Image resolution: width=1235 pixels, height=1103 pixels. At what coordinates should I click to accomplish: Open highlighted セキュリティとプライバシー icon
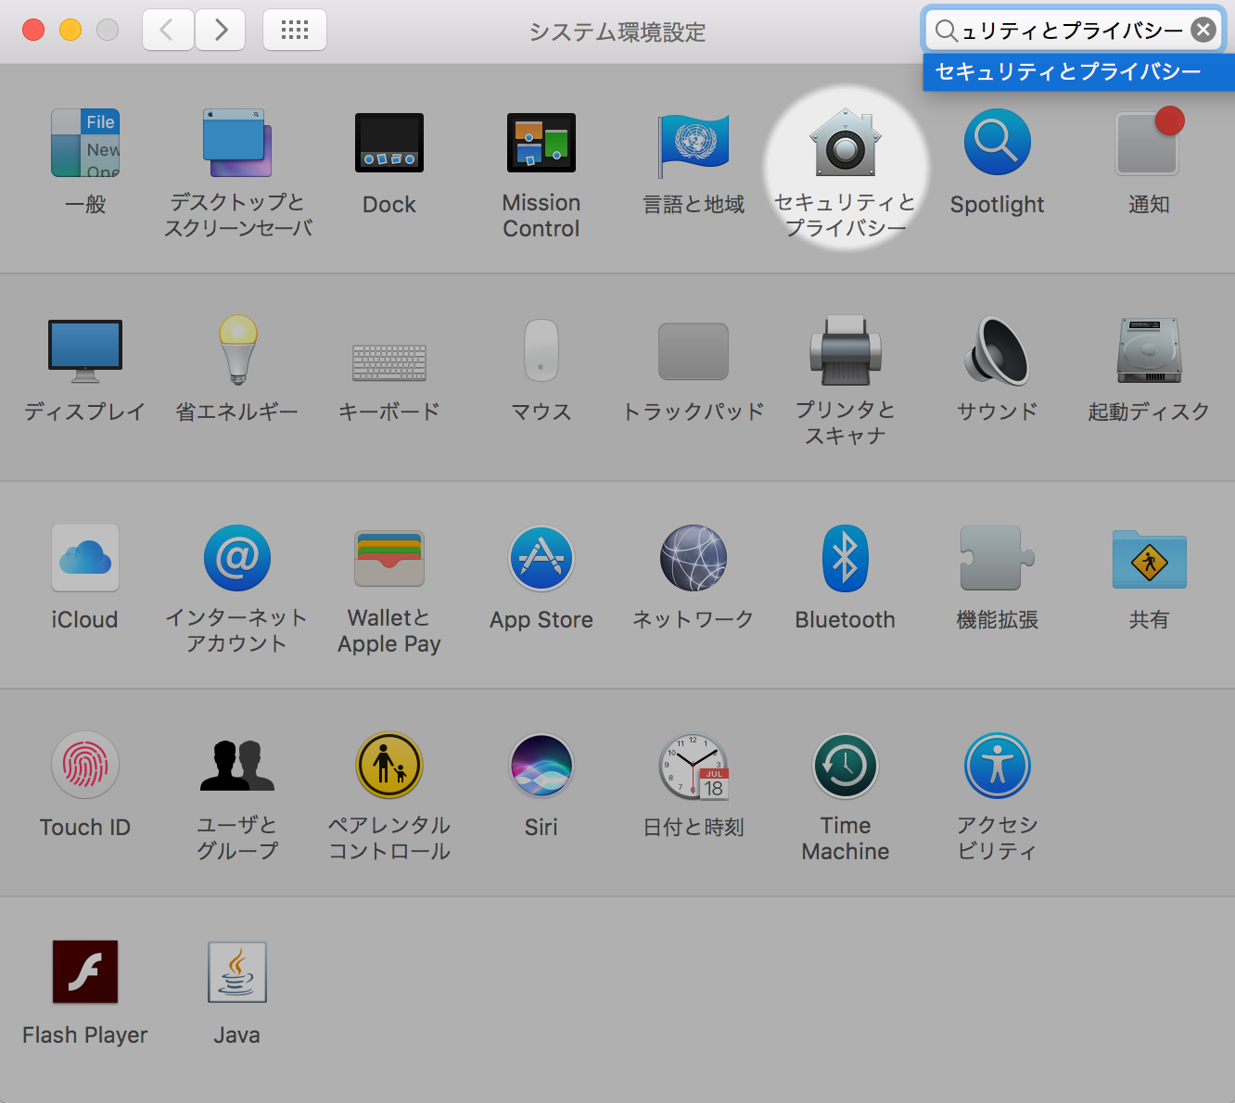click(x=846, y=143)
